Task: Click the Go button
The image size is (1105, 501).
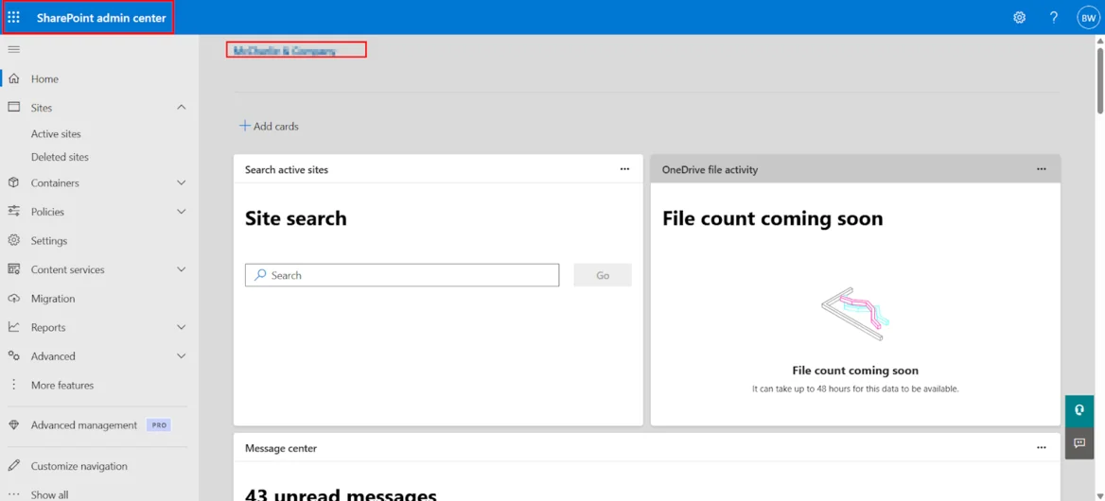Action: tap(603, 275)
